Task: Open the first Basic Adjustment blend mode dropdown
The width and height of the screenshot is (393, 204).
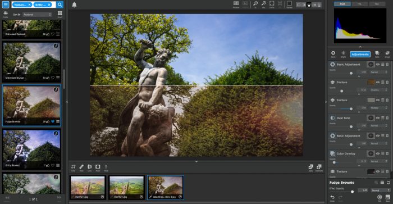Action: pos(378,72)
